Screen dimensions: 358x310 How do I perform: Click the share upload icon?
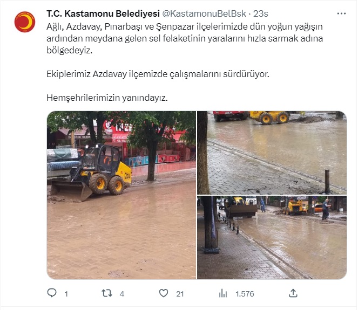(x=293, y=293)
